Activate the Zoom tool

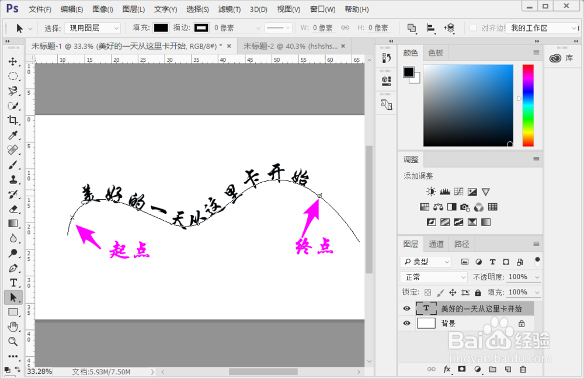click(13, 342)
